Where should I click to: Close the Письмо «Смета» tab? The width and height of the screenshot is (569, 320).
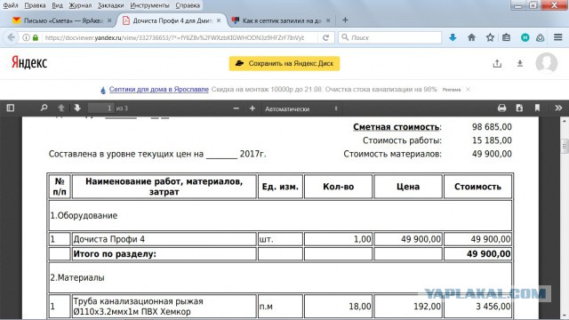click(109, 20)
